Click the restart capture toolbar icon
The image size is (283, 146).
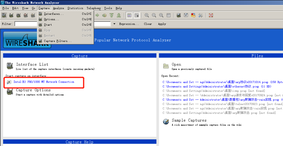[33, 15]
